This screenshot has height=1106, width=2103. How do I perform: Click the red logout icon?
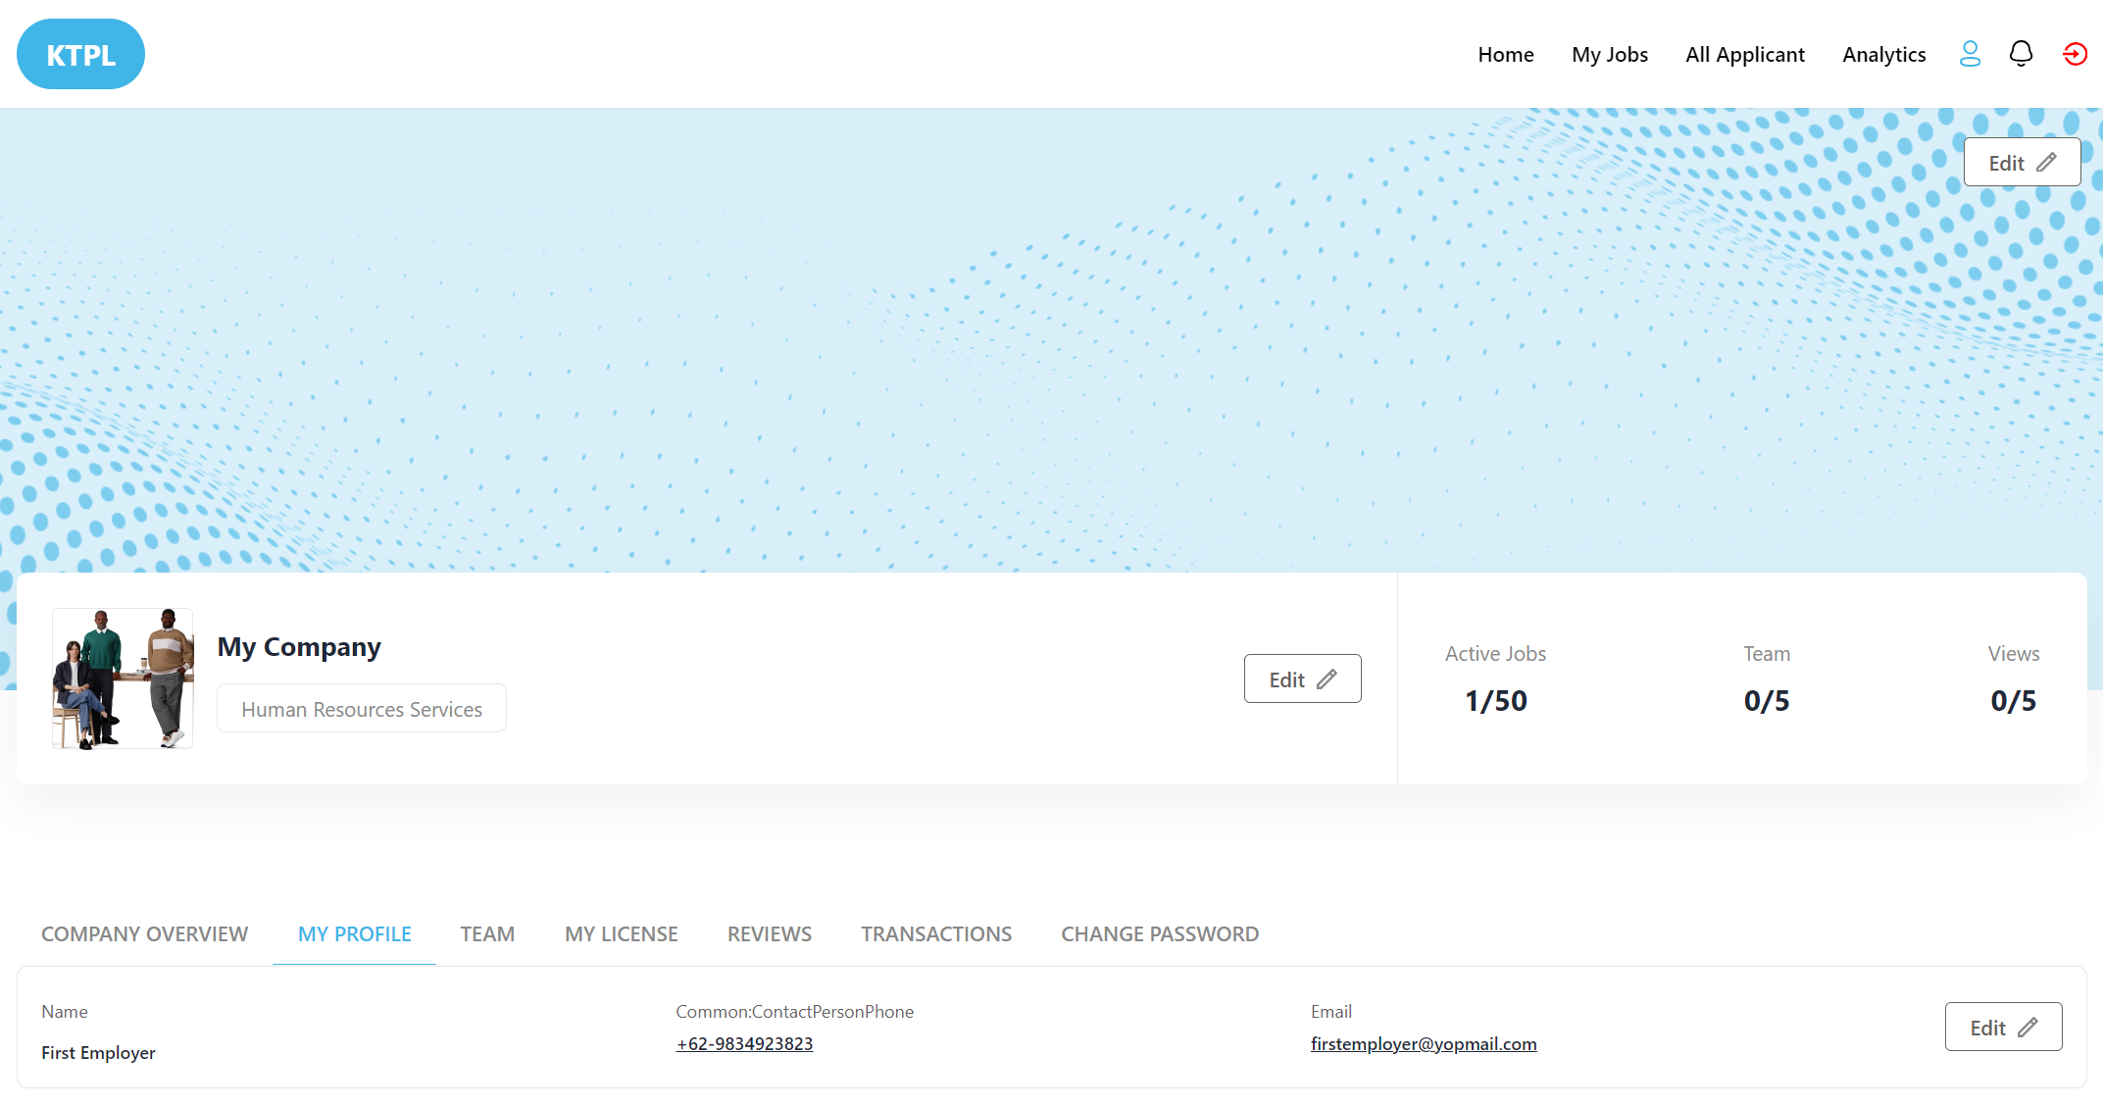point(2075,54)
